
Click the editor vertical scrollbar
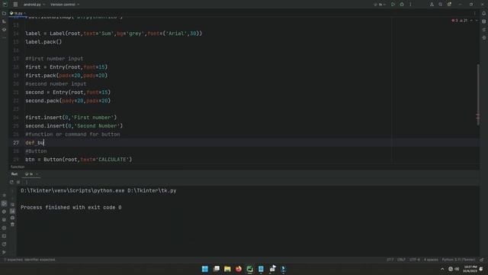tap(478, 95)
